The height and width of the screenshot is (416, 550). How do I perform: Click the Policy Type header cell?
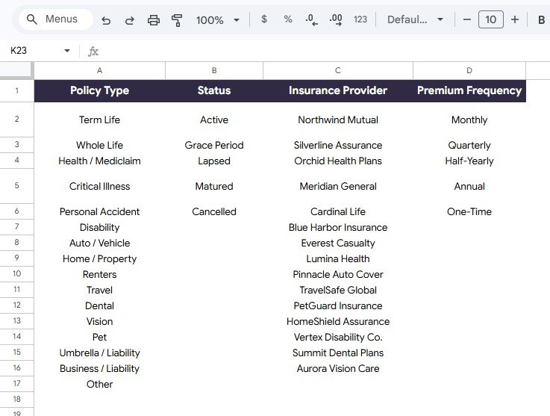99,91
